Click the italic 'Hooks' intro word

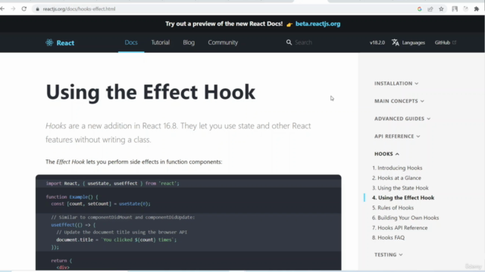coord(55,126)
